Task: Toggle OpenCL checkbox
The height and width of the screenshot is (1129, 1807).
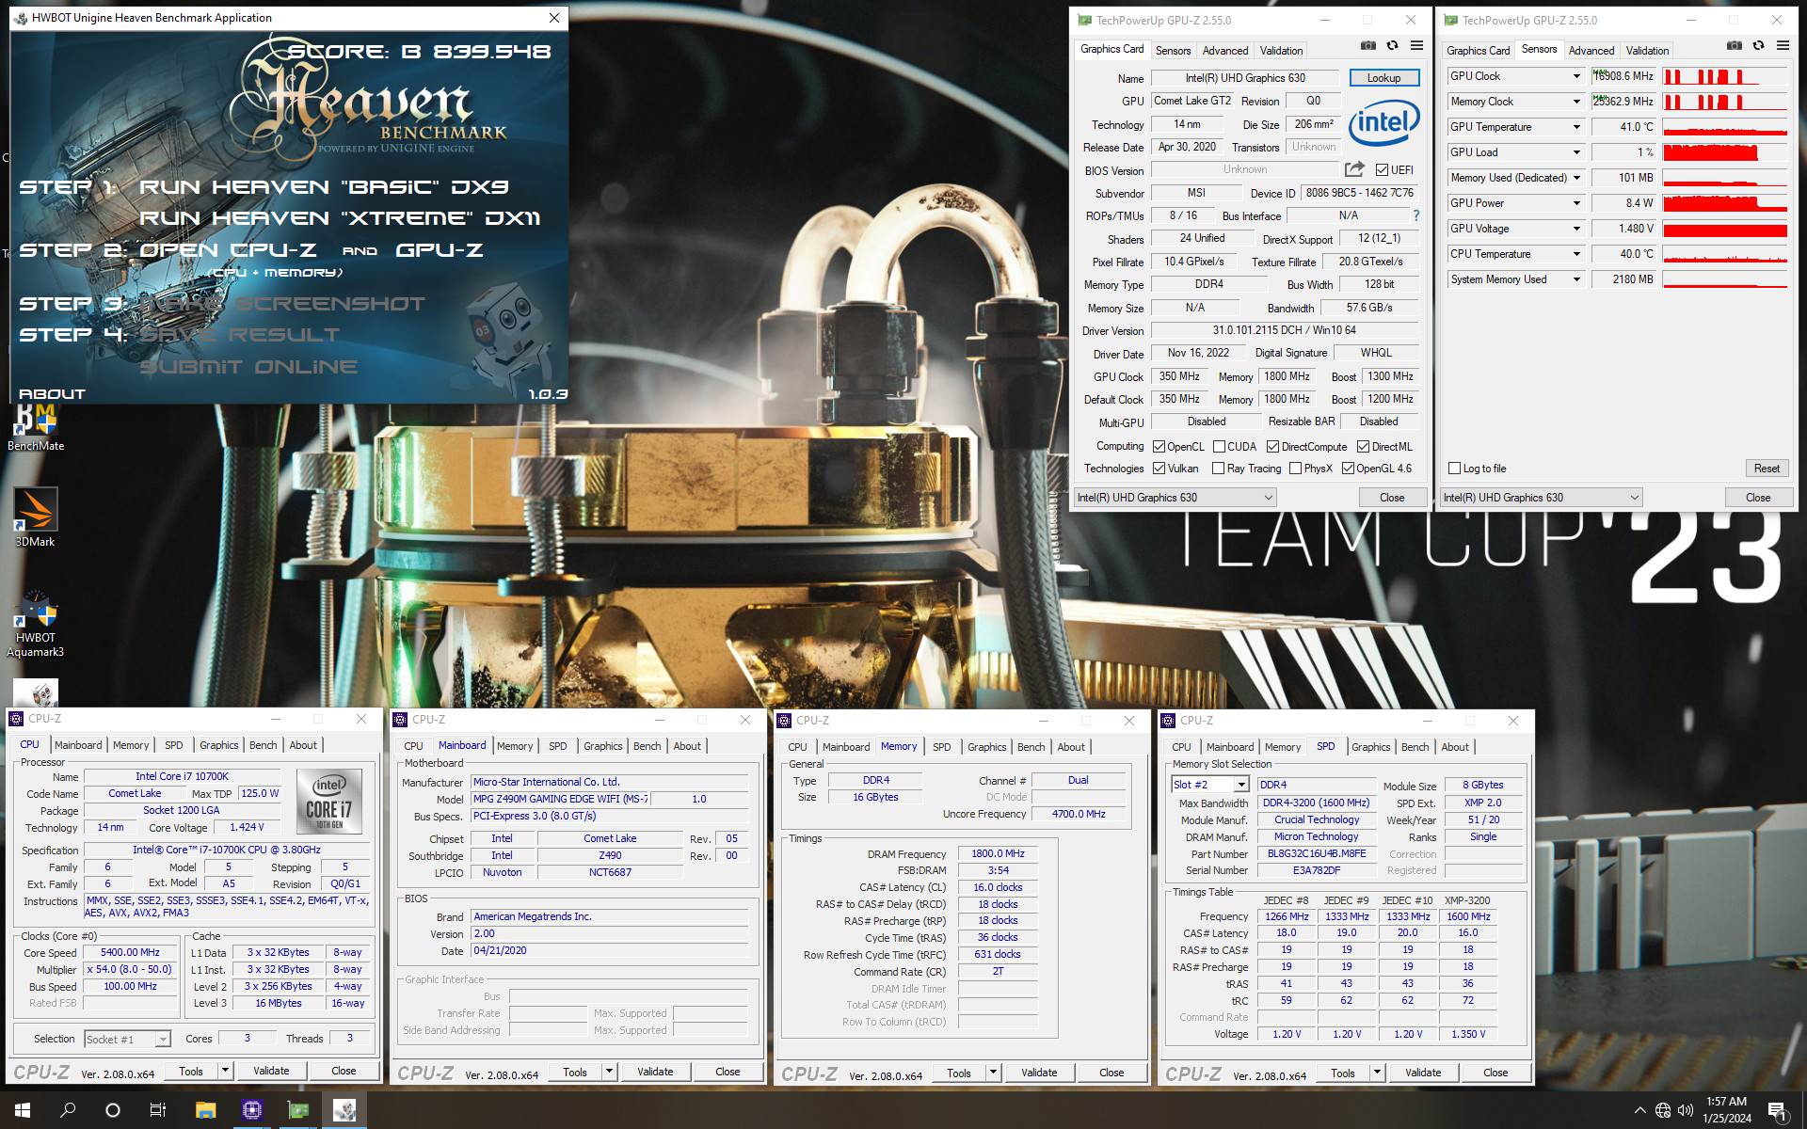Action: pyautogui.click(x=1159, y=447)
